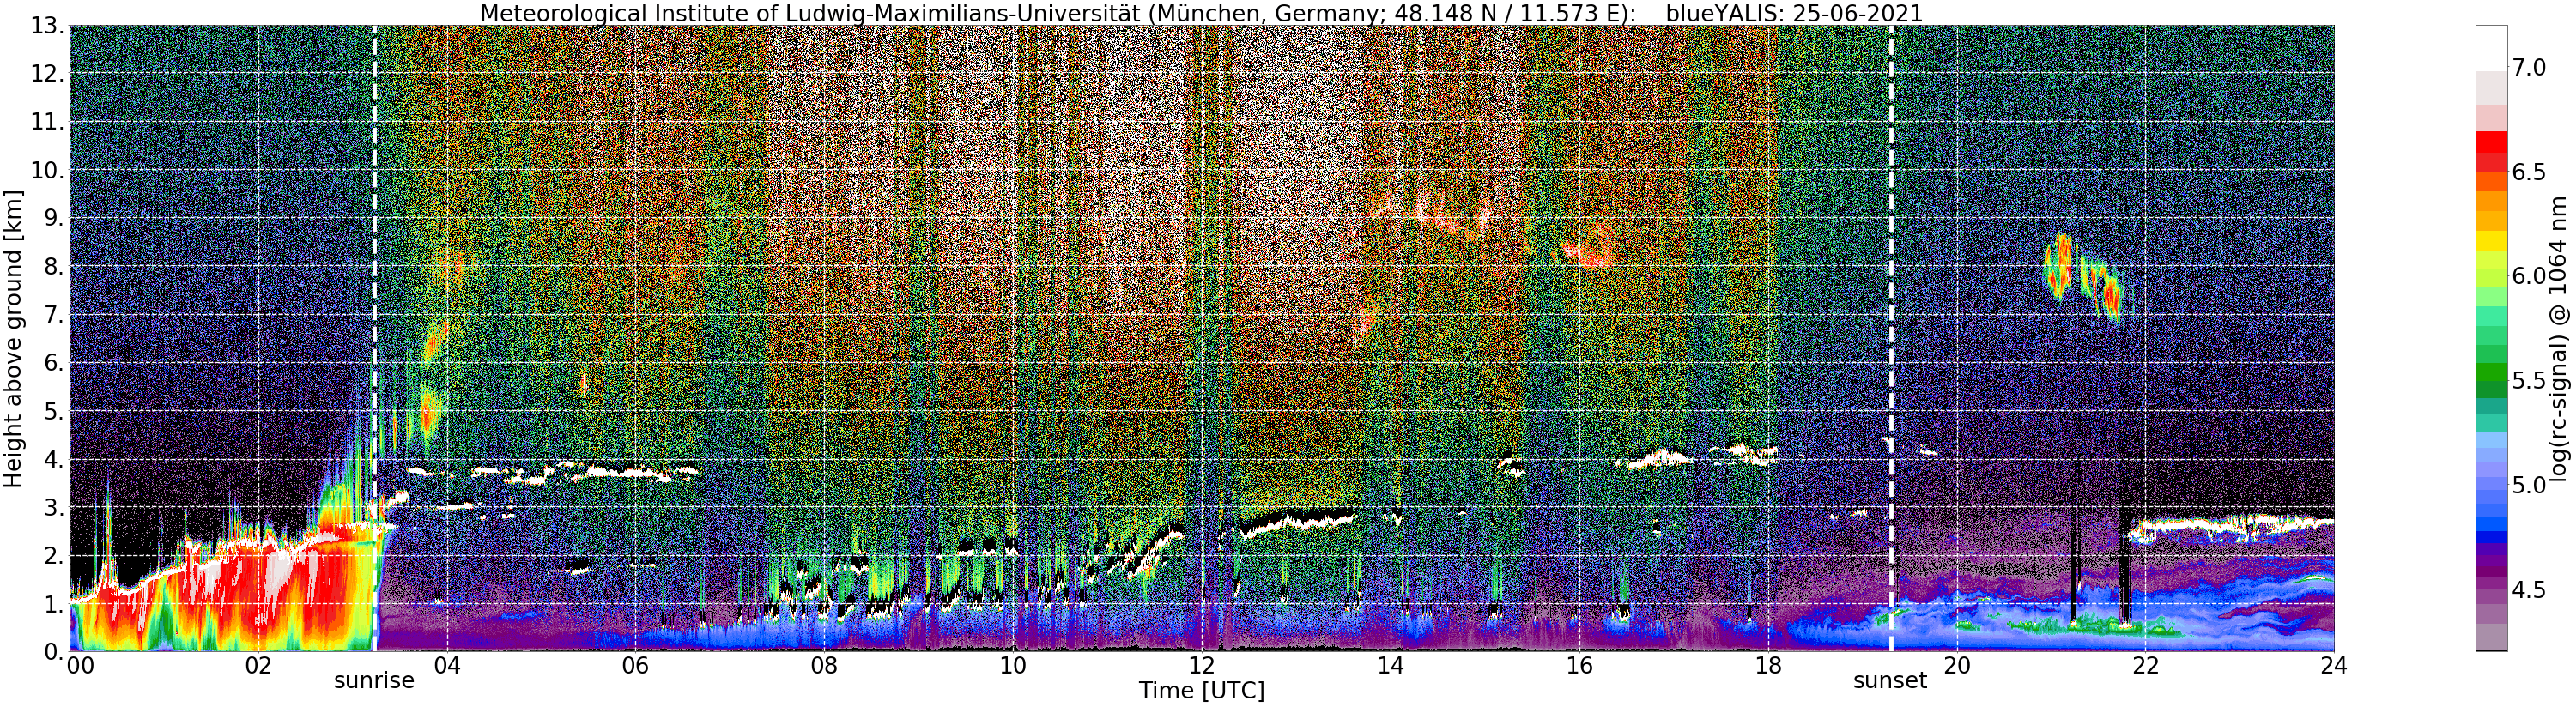Click the 'Time [UTC]' x-axis label
Image resolution: width=2576 pixels, height=707 pixels.
pyautogui.click(x=1201, y=691)
